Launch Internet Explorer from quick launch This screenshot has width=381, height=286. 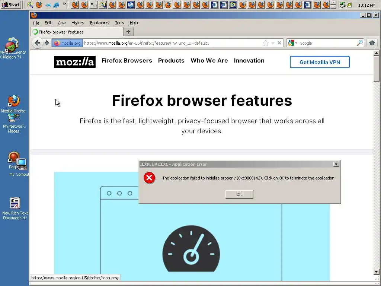[x=56, y=4]
